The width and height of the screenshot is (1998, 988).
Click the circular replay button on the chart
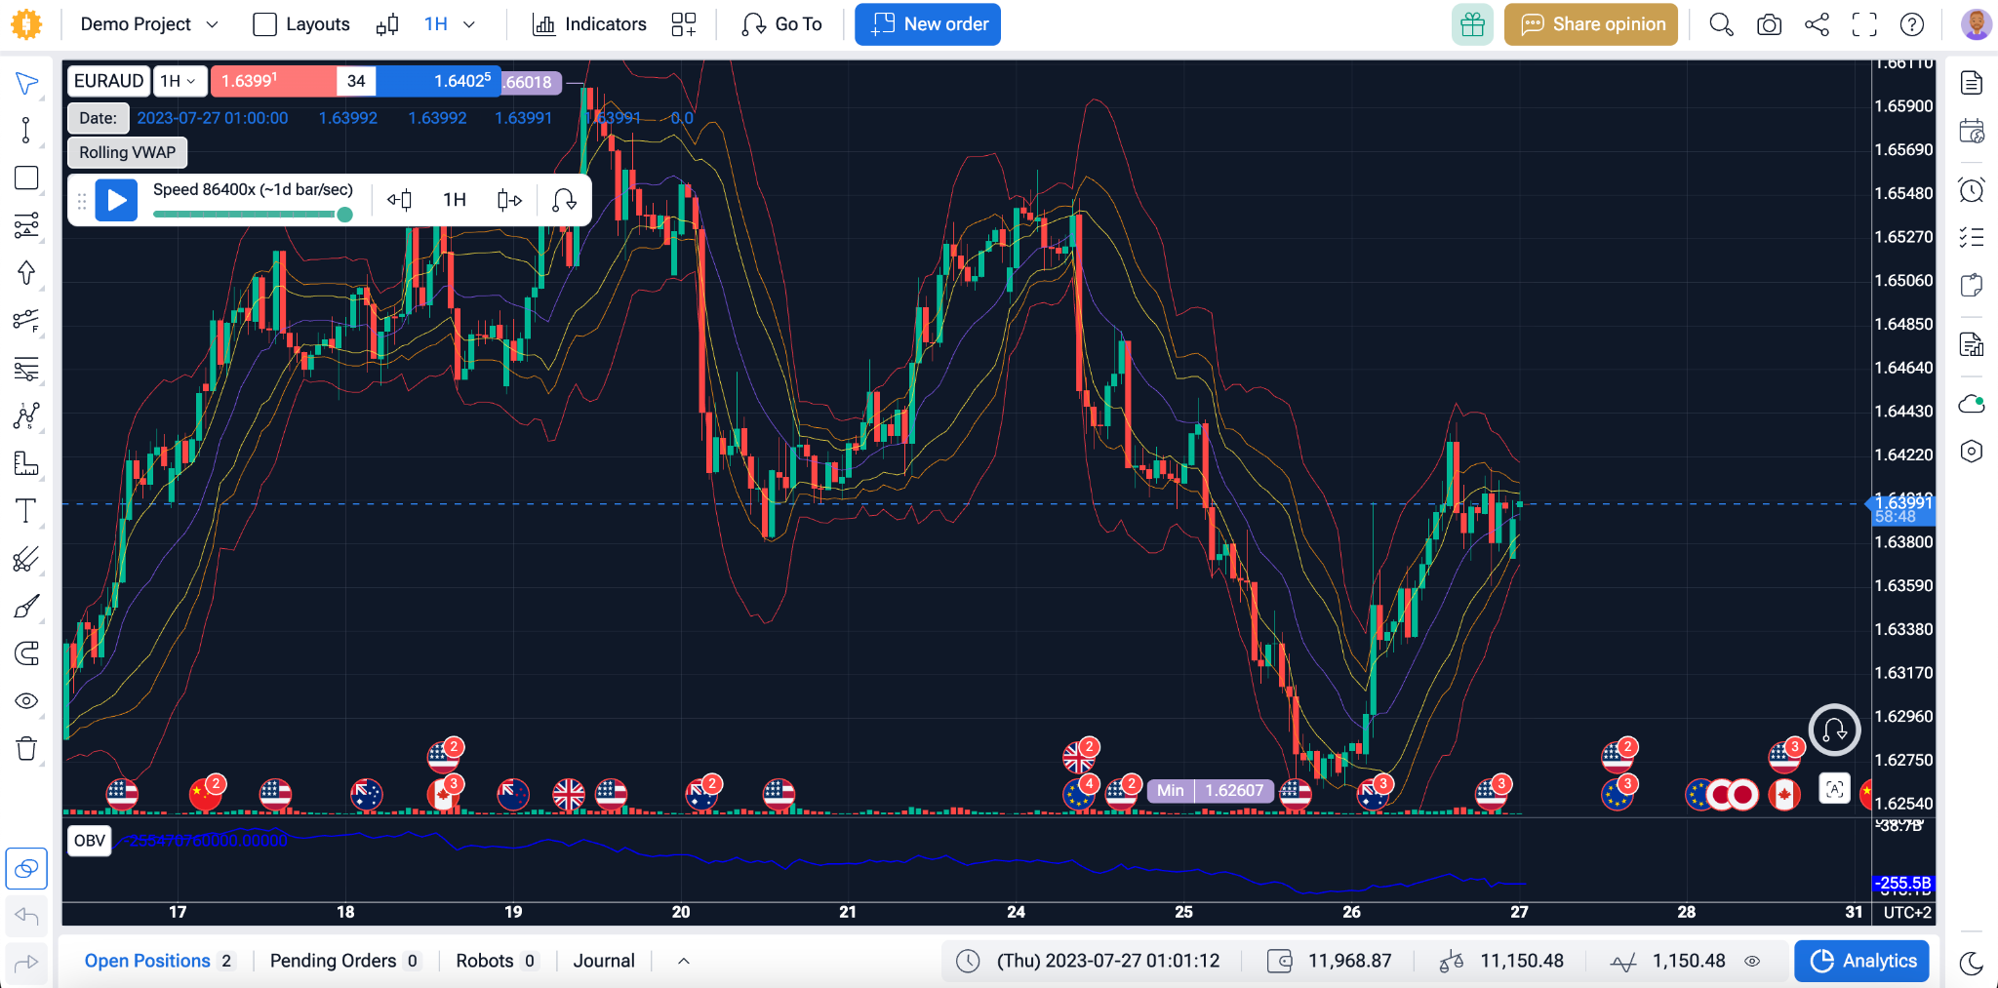point(1834,730)
